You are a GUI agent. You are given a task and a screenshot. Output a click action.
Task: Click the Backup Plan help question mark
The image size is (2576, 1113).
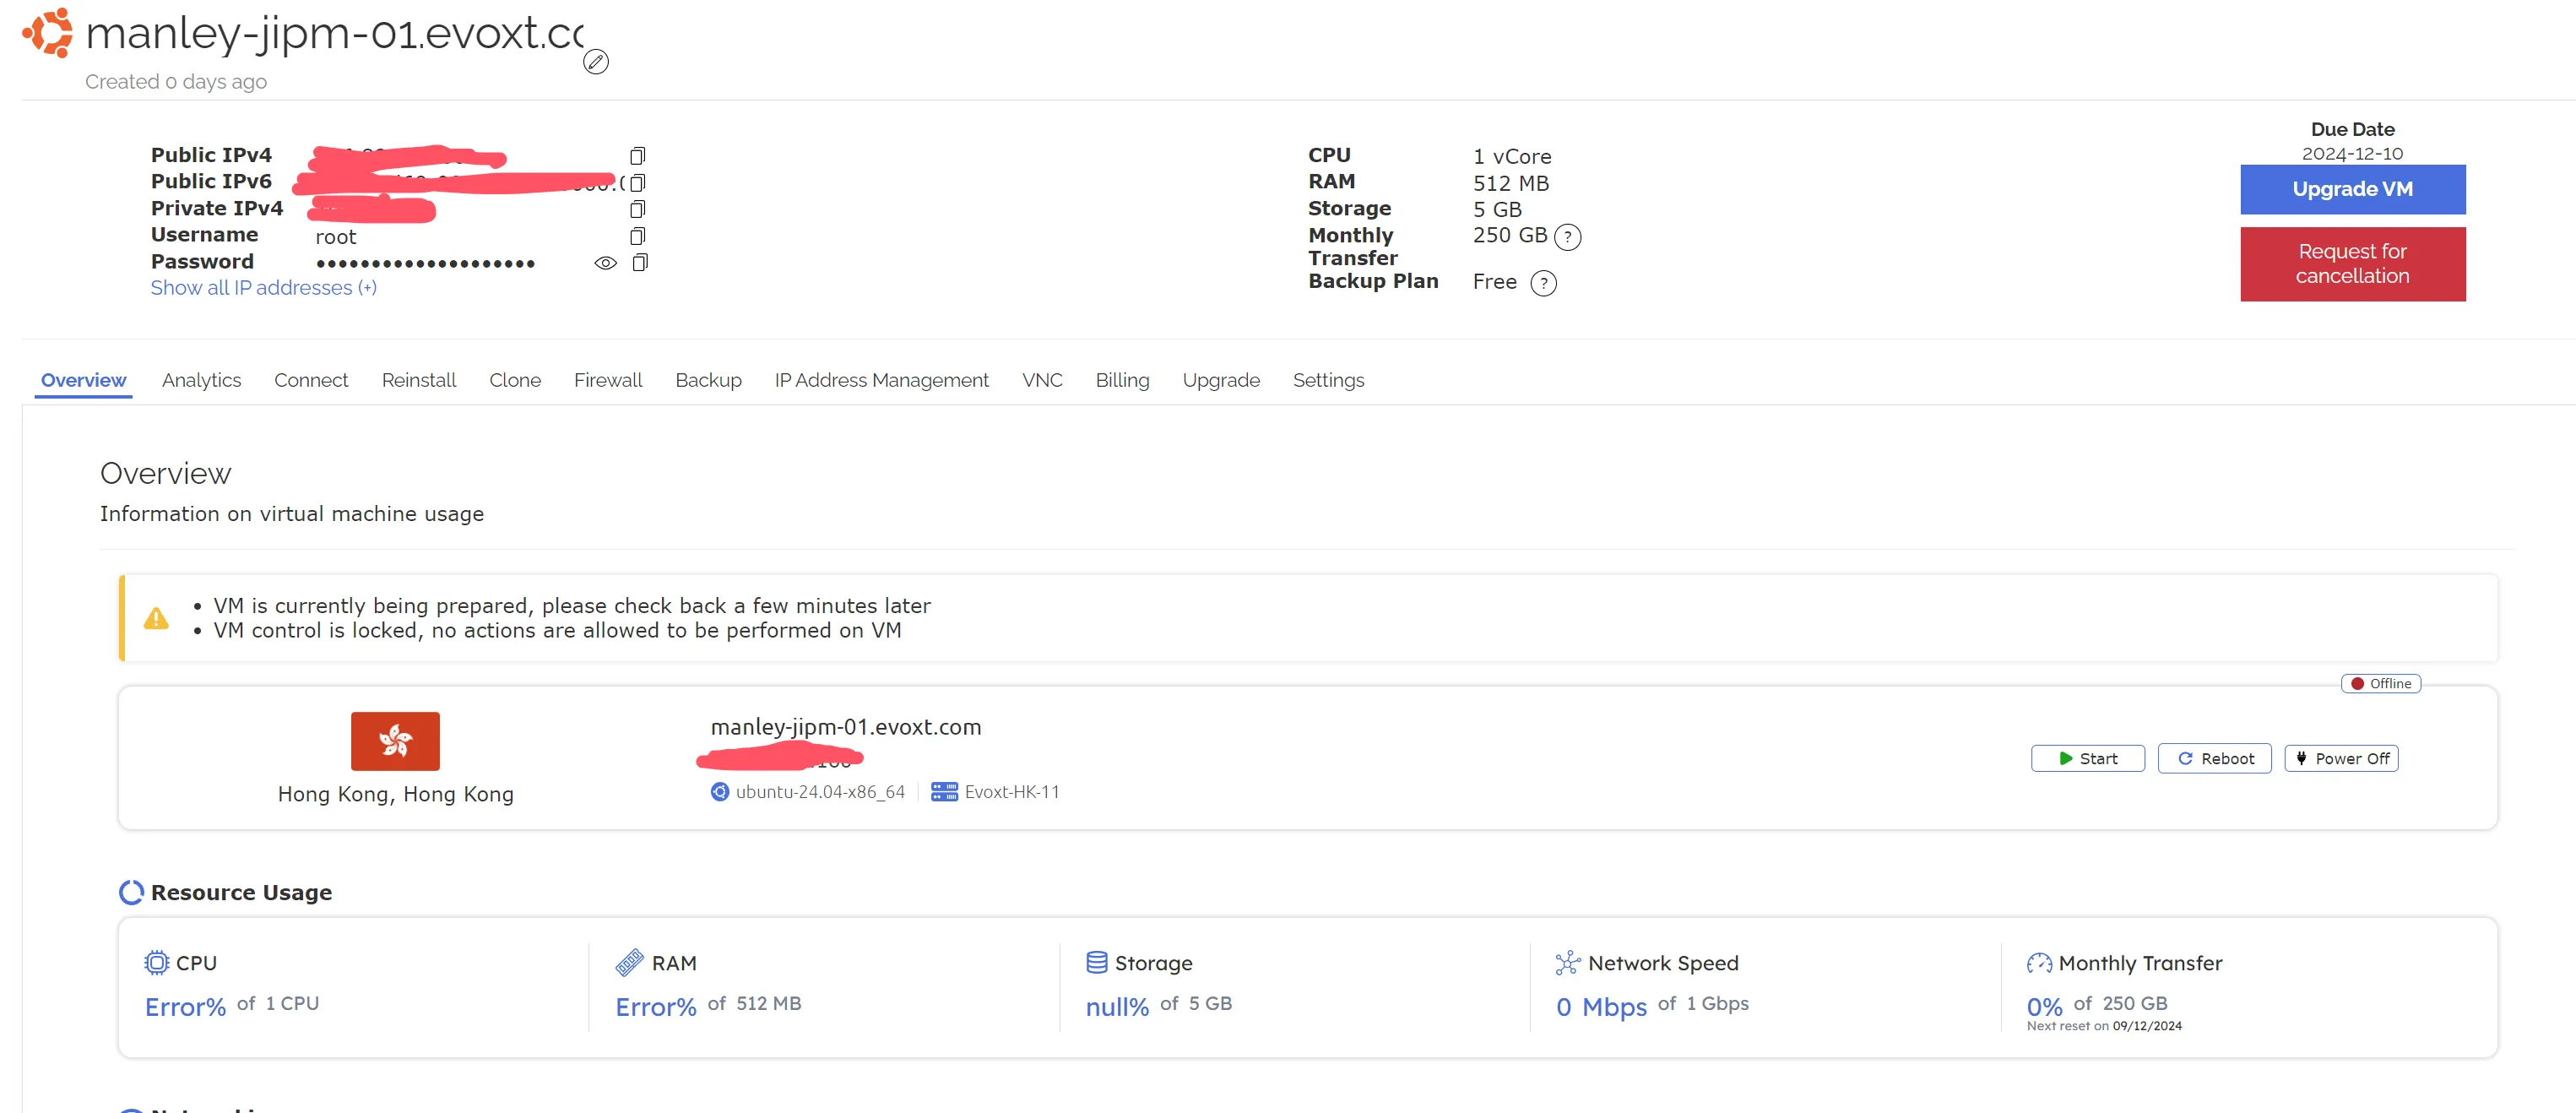coord(1544,283)
